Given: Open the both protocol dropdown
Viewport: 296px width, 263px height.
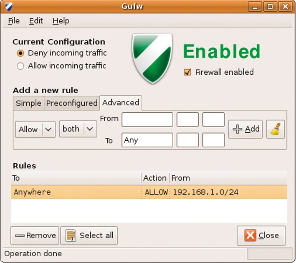Looking at the screenshot, I should [x=78, y=129].
